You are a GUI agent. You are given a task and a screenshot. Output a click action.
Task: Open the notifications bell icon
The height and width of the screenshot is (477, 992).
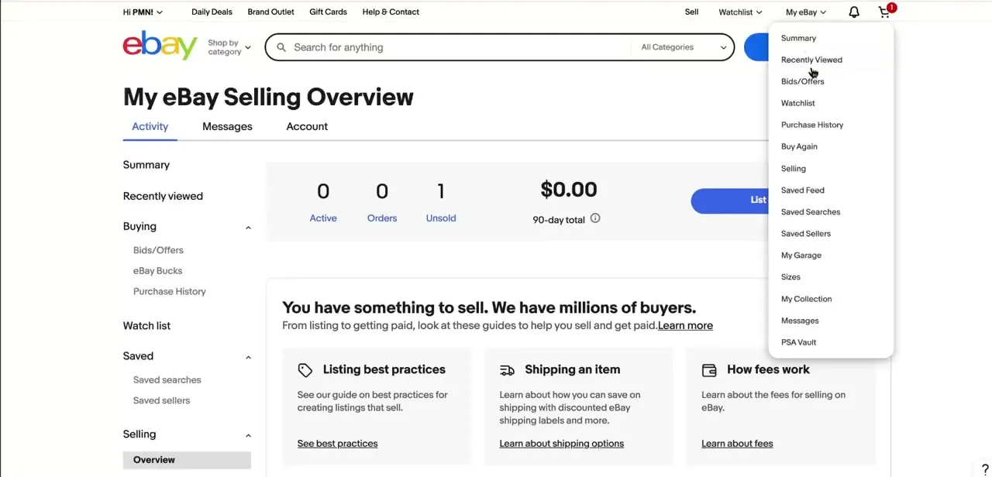pos(853,12)
